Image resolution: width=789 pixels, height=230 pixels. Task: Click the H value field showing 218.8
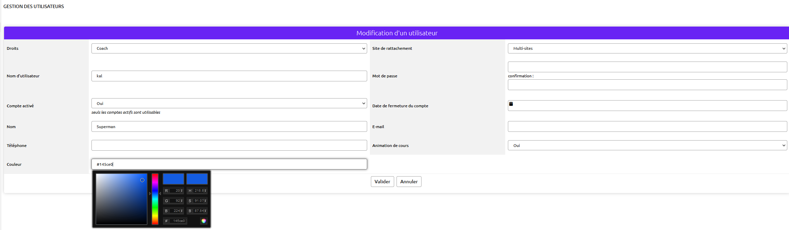coord(199,191)
